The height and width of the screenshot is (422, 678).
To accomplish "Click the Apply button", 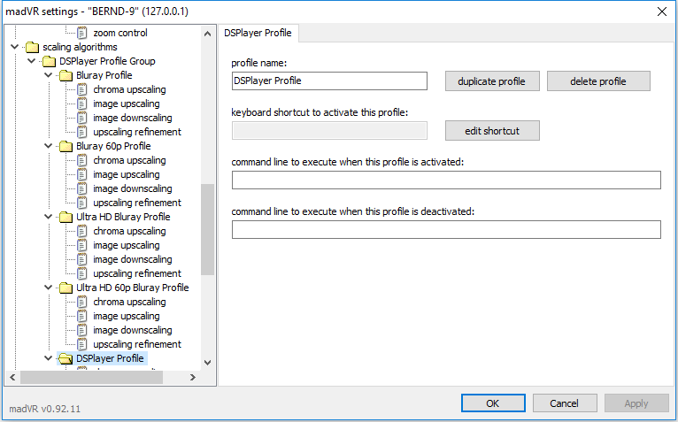I will point(636,403).
